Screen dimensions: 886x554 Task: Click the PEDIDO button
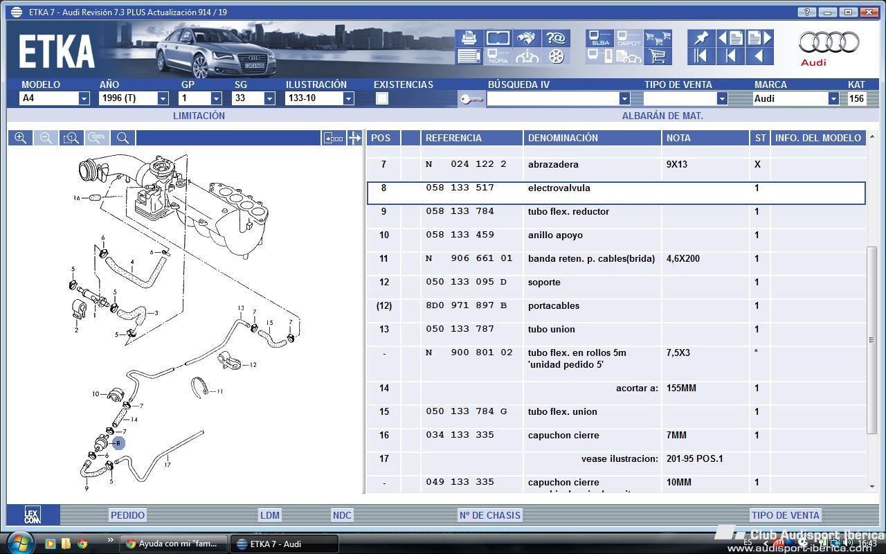point(128,515)
